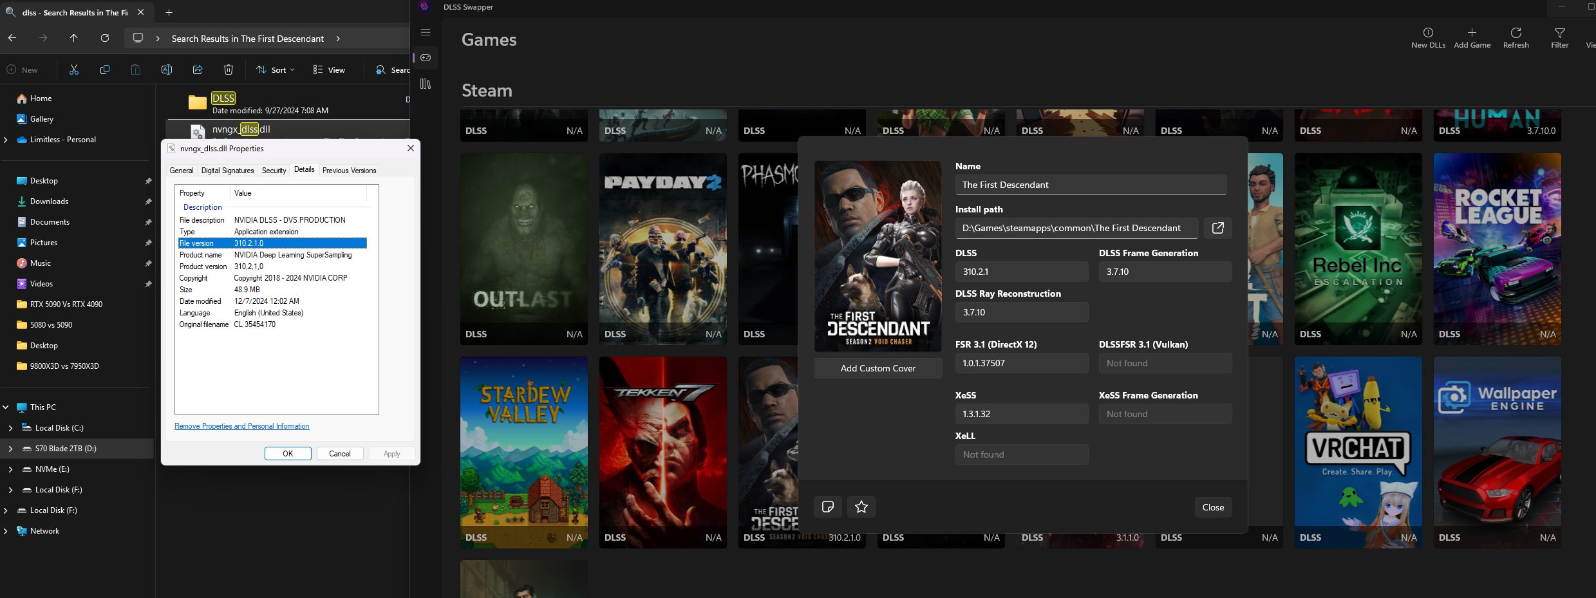Viewport: 1596px width, 598px height.
Task: Close the nvngx_dlss.dll Properties dialog
Action: click(411, 148)
